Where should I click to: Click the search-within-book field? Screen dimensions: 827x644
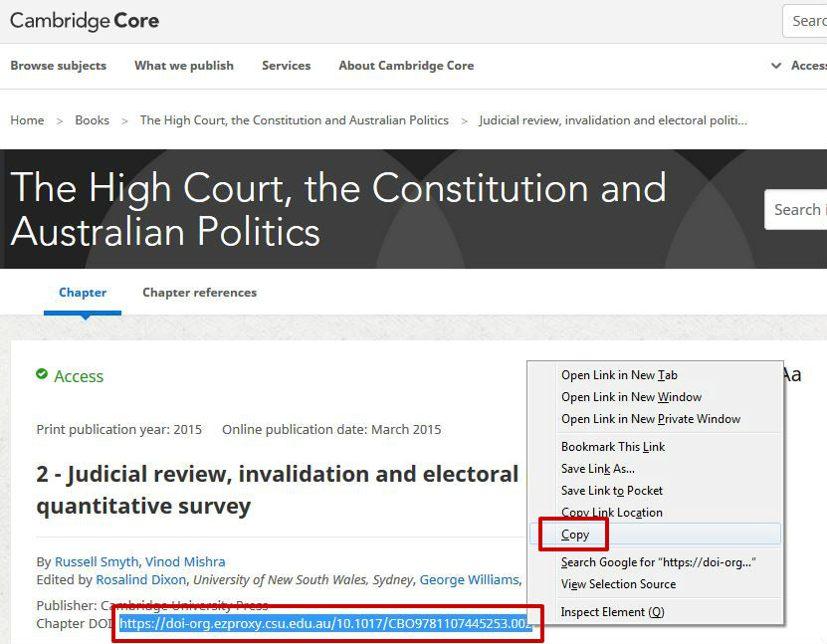796,209
